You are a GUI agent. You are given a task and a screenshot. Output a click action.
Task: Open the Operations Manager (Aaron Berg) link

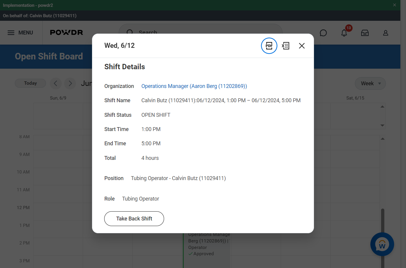[x=194, y=86]
